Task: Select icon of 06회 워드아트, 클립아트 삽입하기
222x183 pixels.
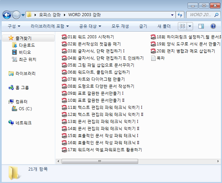Action: click(64, 72)
